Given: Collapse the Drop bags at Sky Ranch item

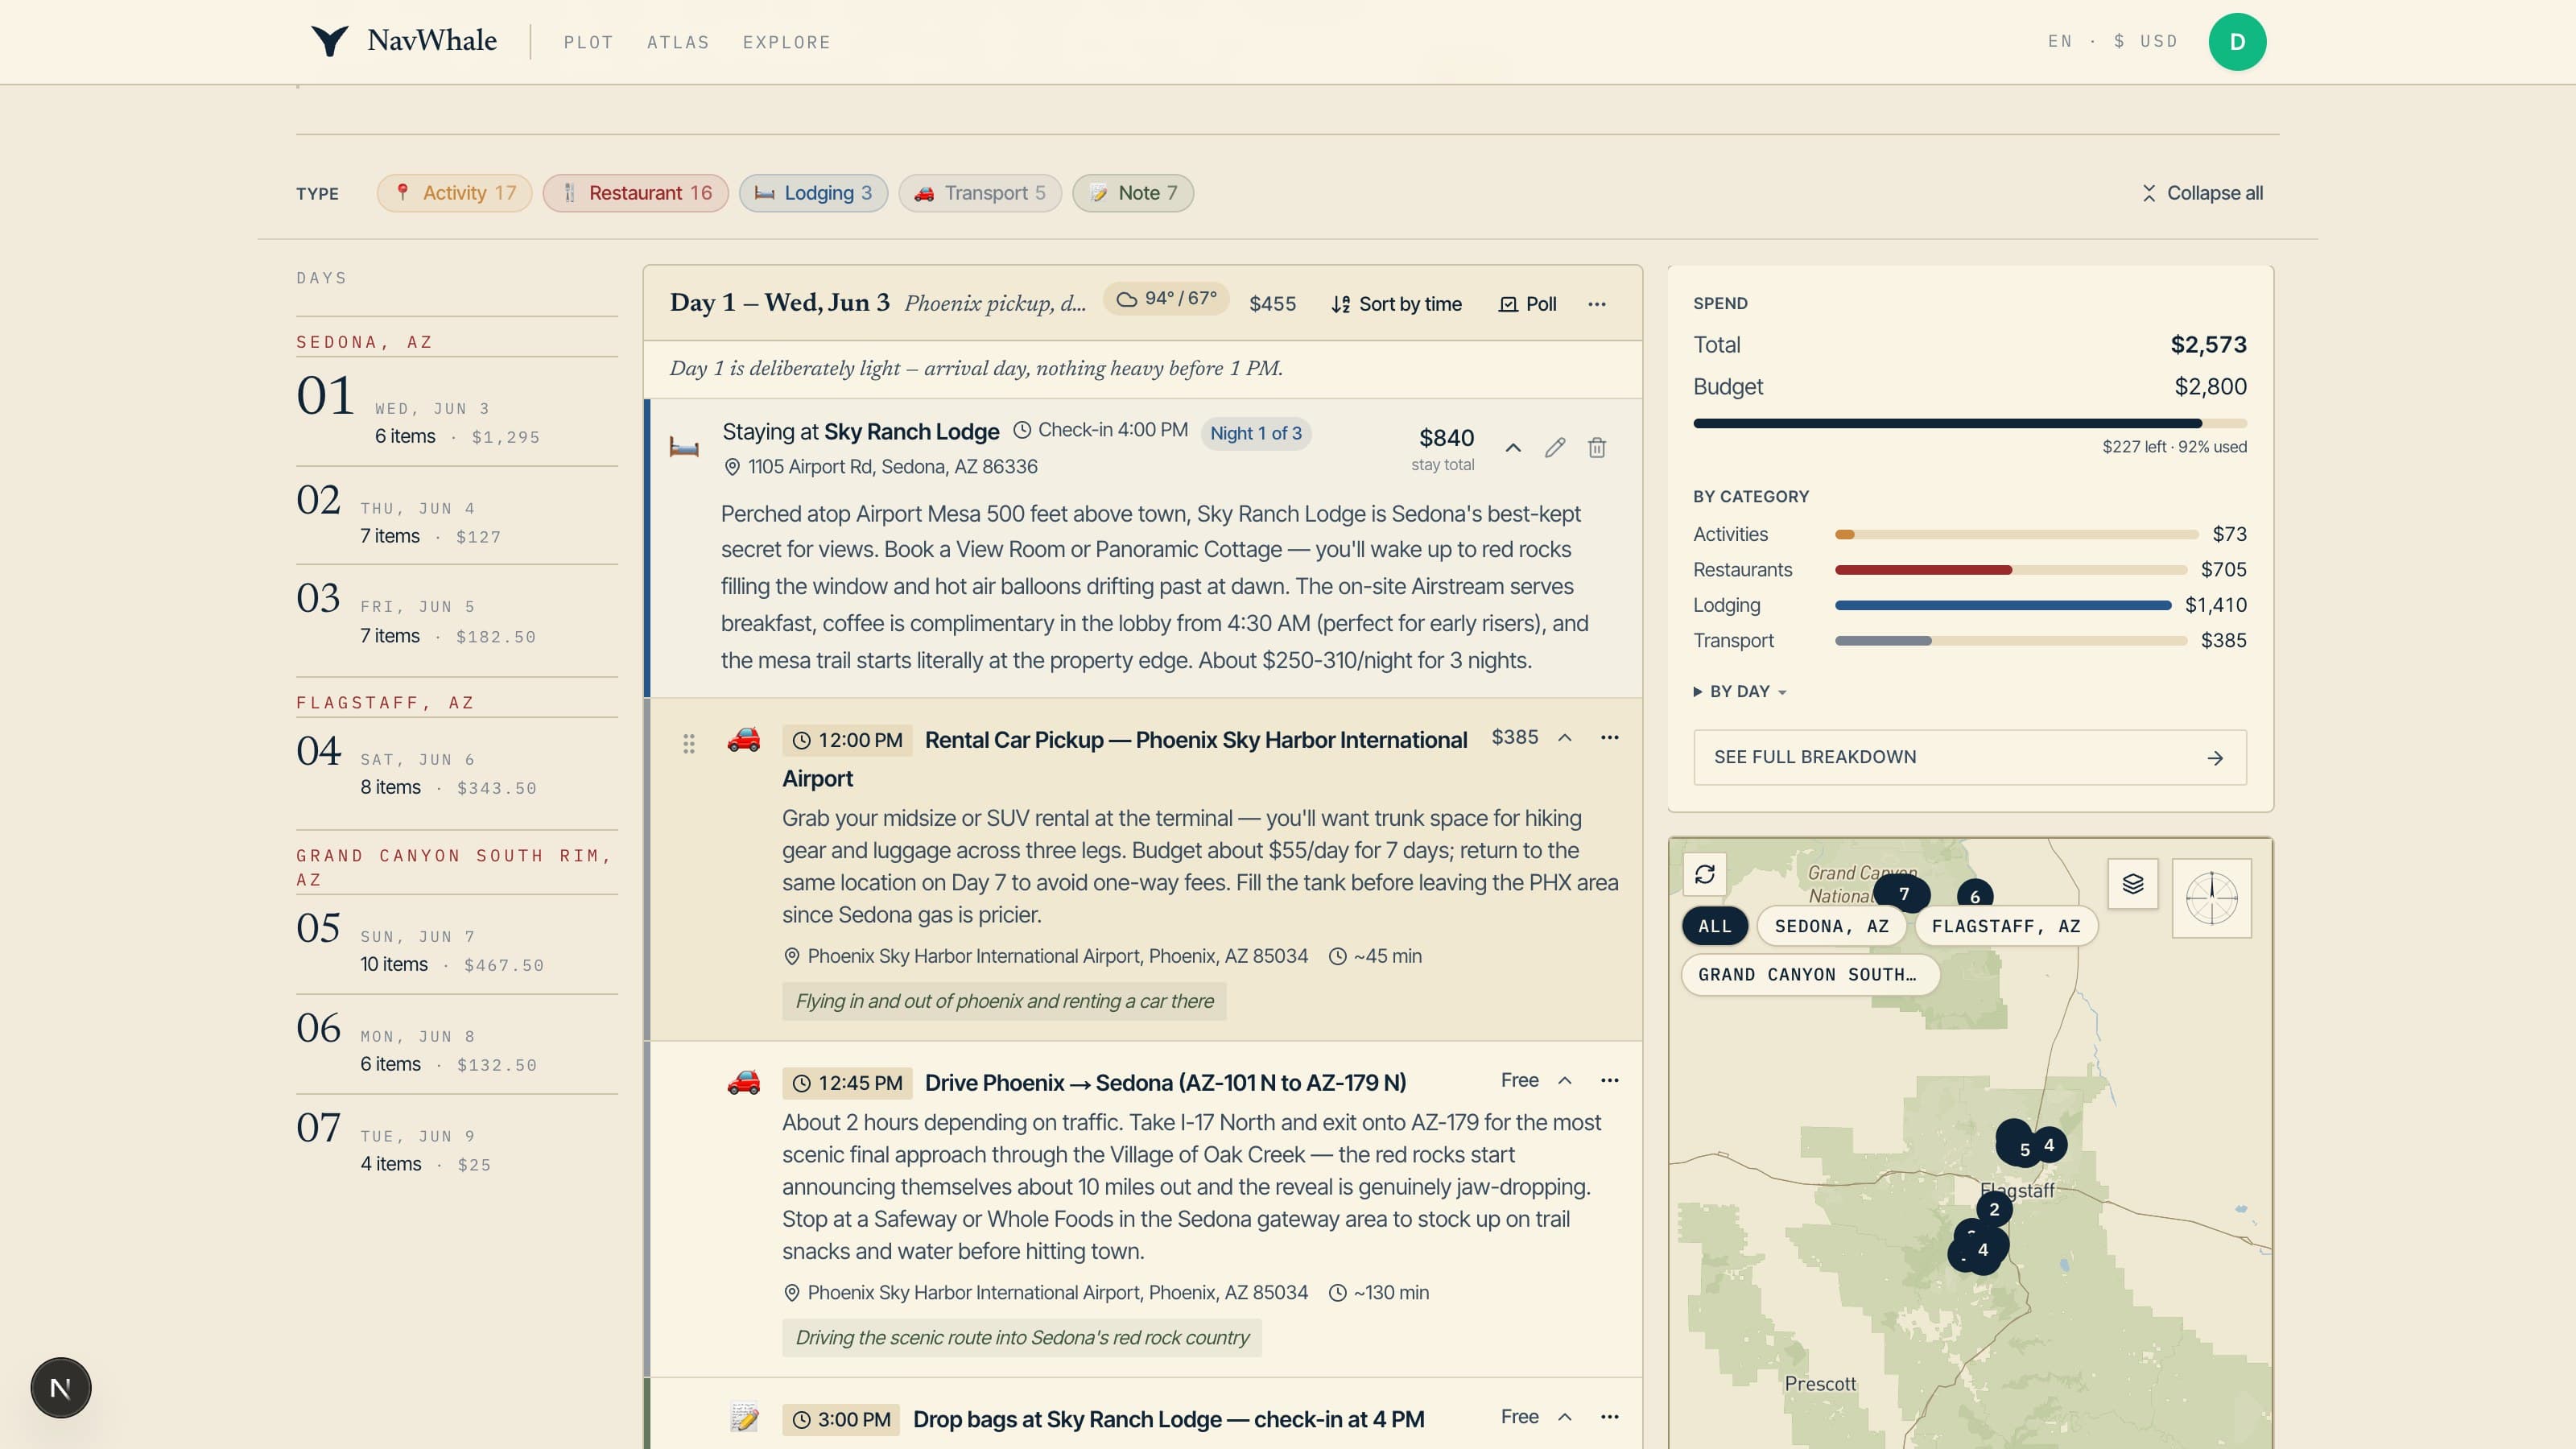Looking at the screenshot, I should click(x=1565, y=1417).
